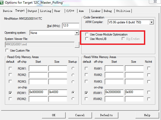The width and height of the screenshot is (161, 120).
Task: Toggle the IRAM1 NoInit checkbox
Action: (149, 93)
